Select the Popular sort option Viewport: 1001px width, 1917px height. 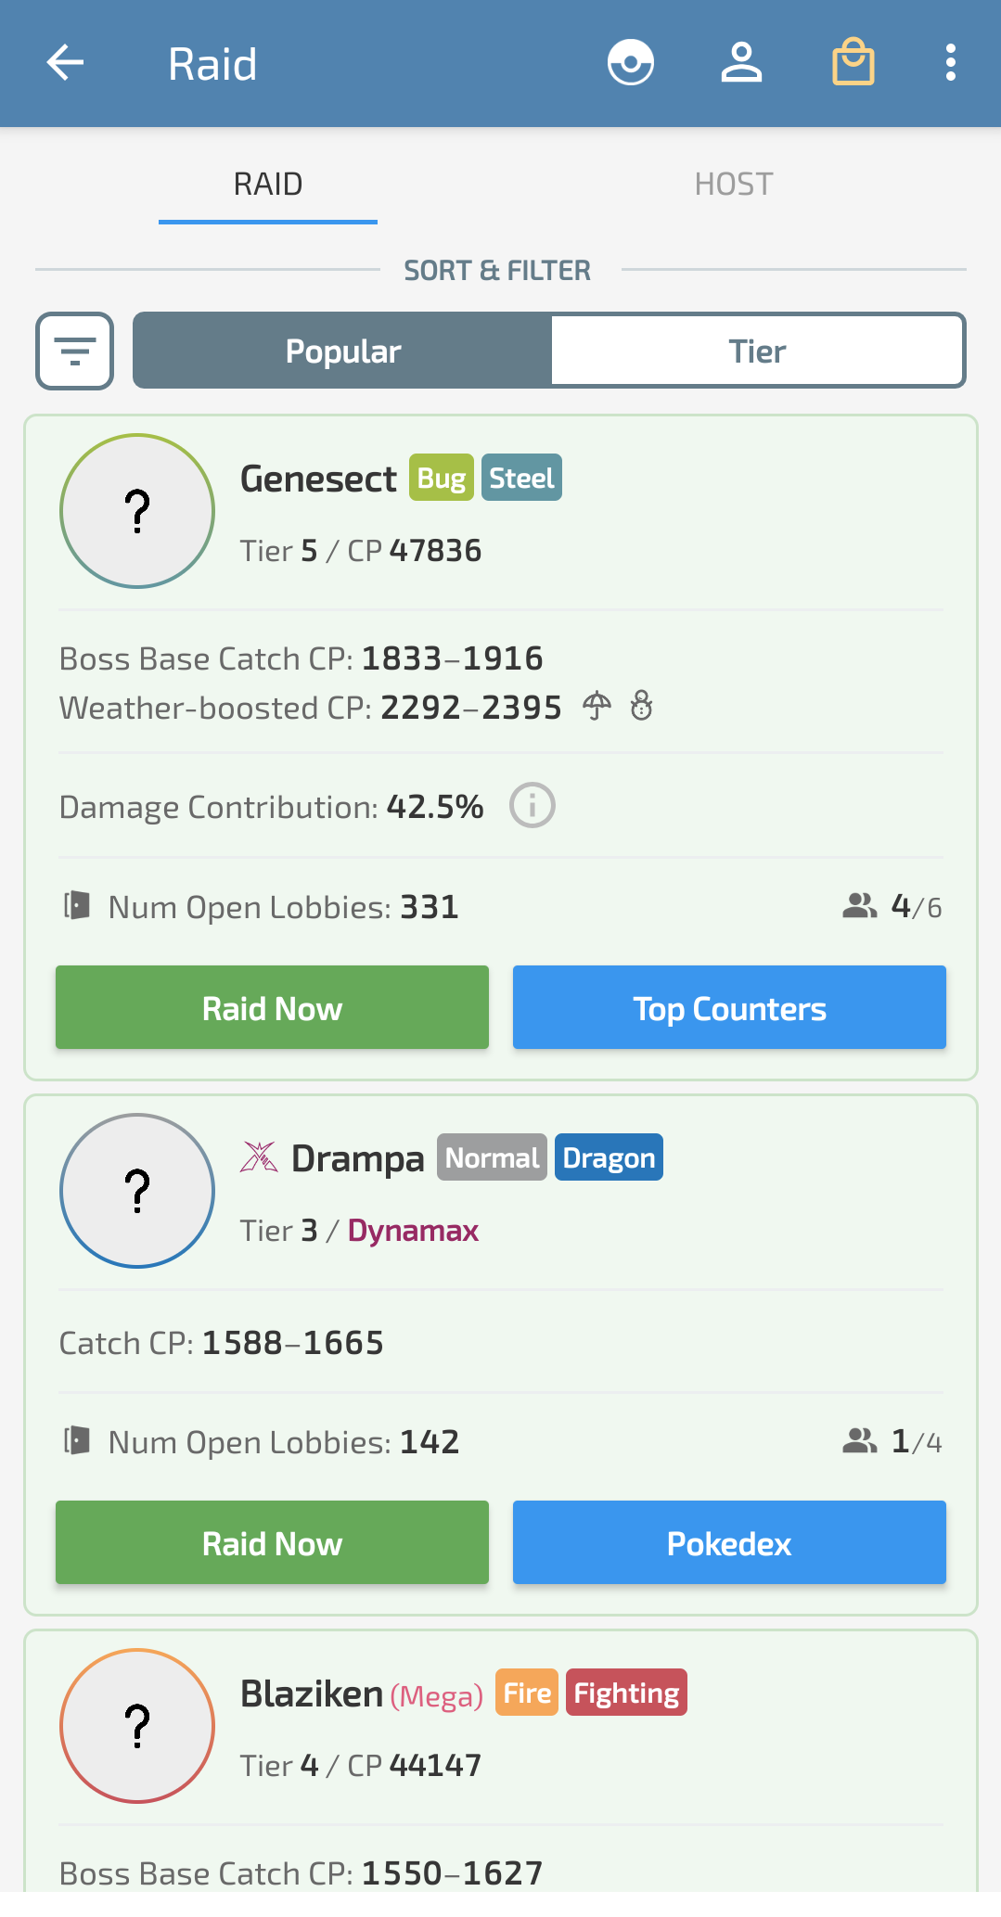point(343,351)
